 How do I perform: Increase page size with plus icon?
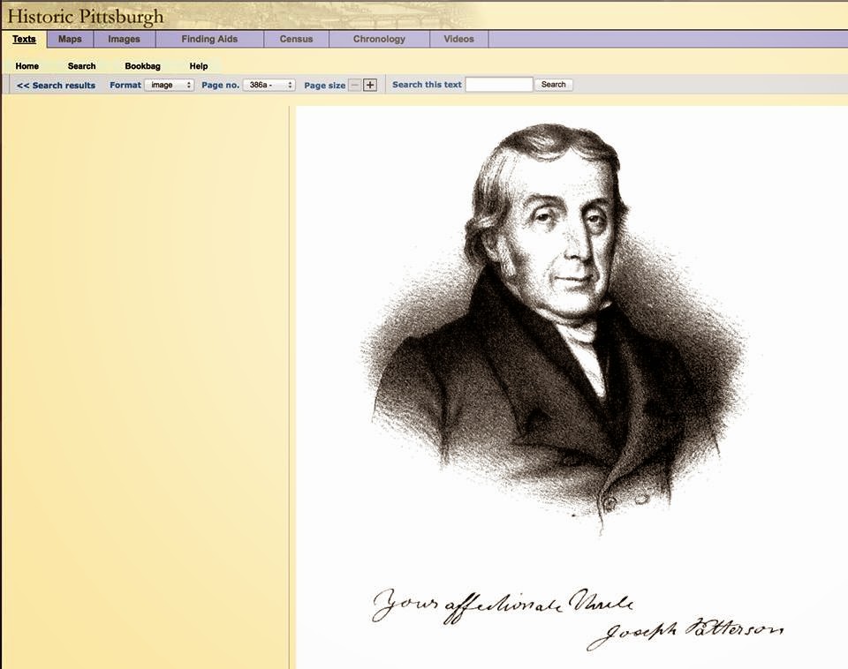click(x=370, y=85)
